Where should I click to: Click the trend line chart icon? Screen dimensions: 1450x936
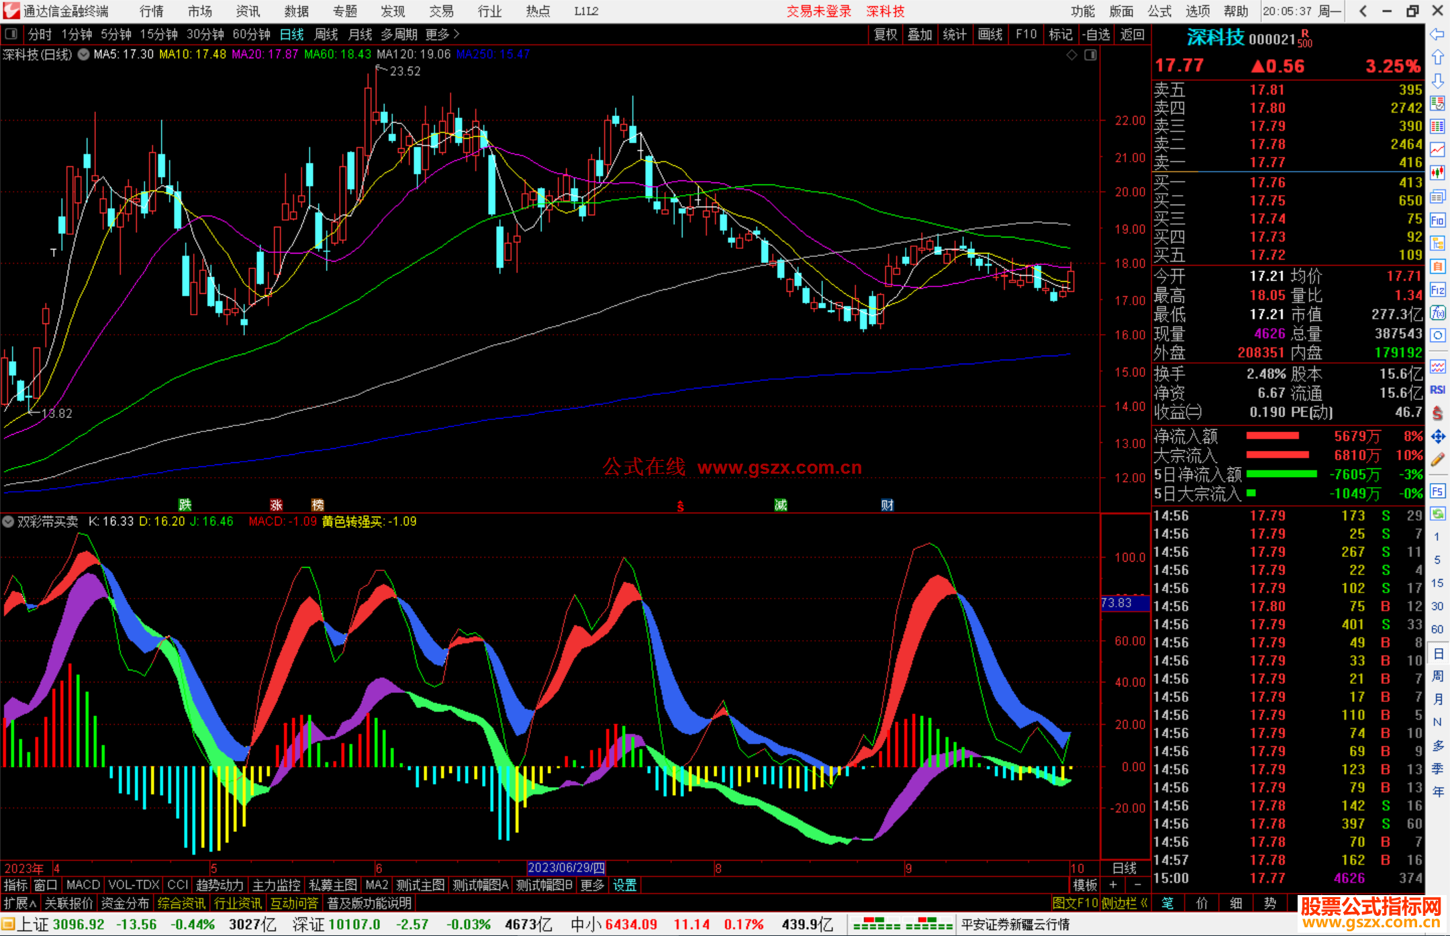1437,150
